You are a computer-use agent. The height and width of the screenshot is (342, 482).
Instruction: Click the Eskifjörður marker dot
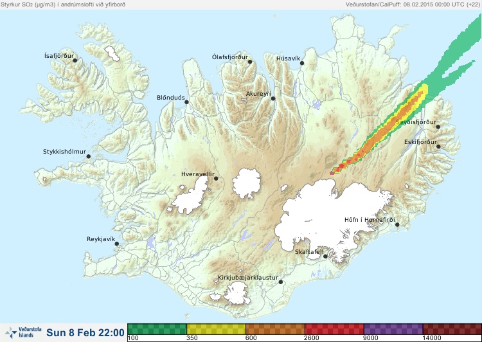pyautogui.click(x=438, y=147)
